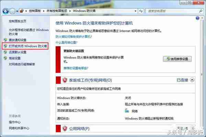Click the 使用推荐设置 button
This screenshot has width=206, height=137.
(x=177, y=59)
